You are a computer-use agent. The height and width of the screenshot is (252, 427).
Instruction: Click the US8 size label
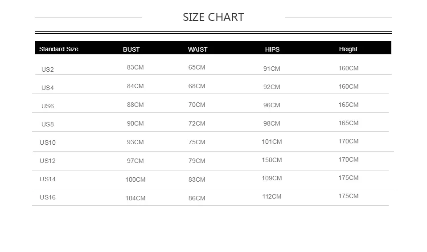click(x=47, y=124)
